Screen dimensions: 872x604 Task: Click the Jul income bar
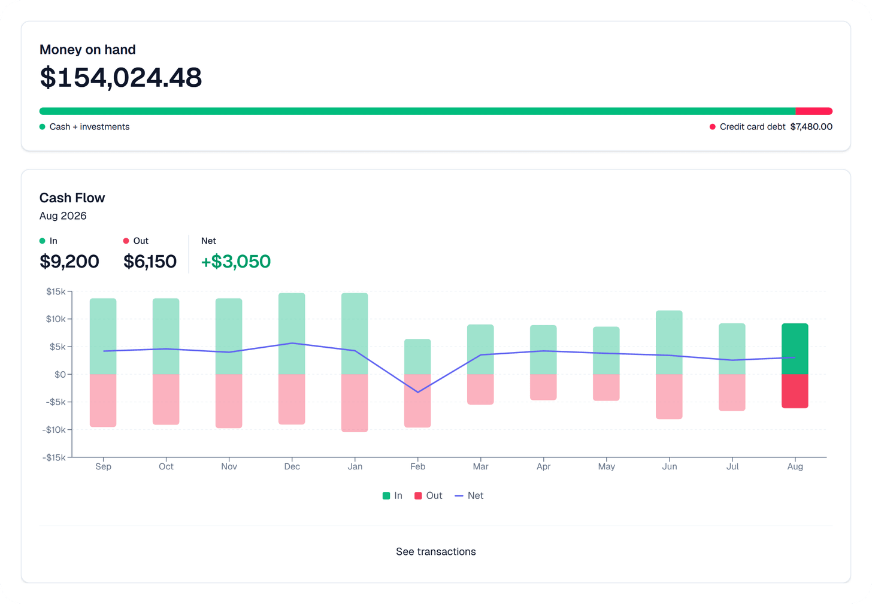pos(732,349)
